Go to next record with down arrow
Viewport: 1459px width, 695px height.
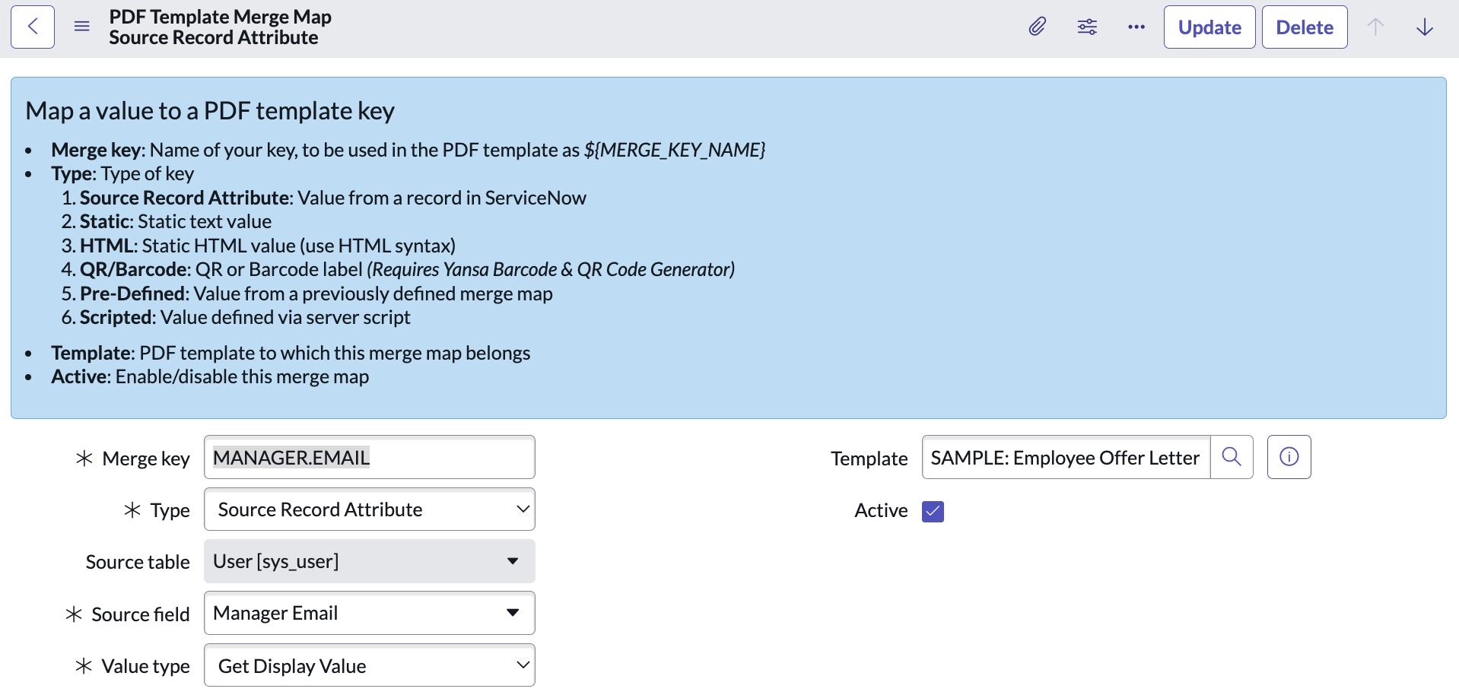point(1425,27)
